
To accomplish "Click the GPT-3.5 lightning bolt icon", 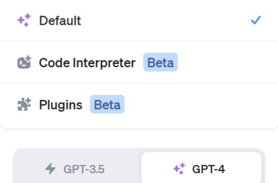I will [50, 169].
